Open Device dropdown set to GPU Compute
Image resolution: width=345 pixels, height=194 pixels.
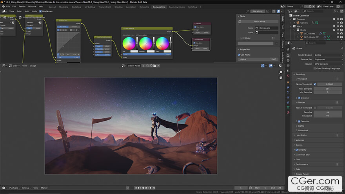pos(329,64)
